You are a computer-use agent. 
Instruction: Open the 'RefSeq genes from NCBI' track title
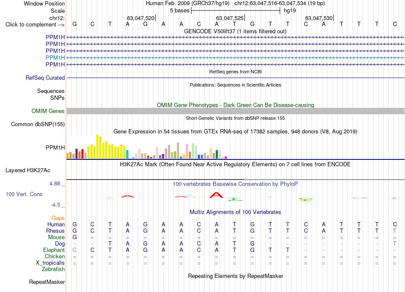click(235, 72)
